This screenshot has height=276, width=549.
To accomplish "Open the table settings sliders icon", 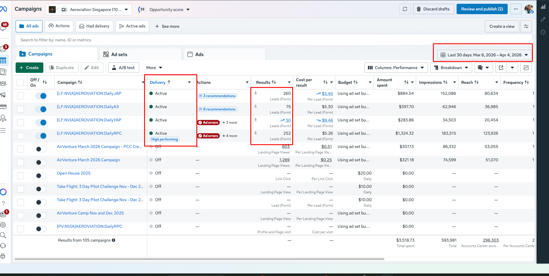I will coord(526,26).
